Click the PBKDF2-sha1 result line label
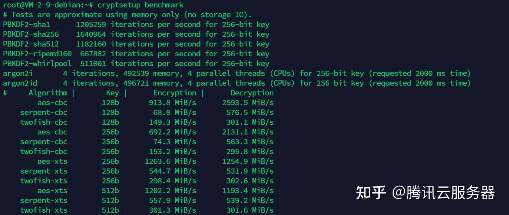The image size is (509, 215). point(27,24)
